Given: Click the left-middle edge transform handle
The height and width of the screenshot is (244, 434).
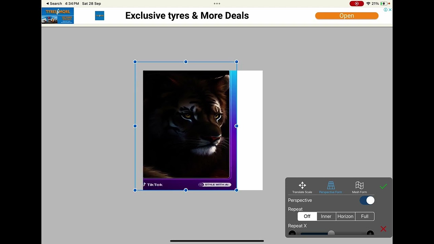Looking at the screenshot, I should [135, 126].
